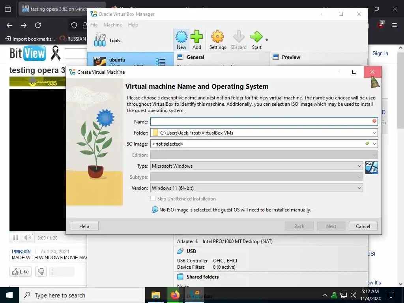Click the info icon beside ISO message
Screen dimensions: 404x303
(x=155, y=209)
